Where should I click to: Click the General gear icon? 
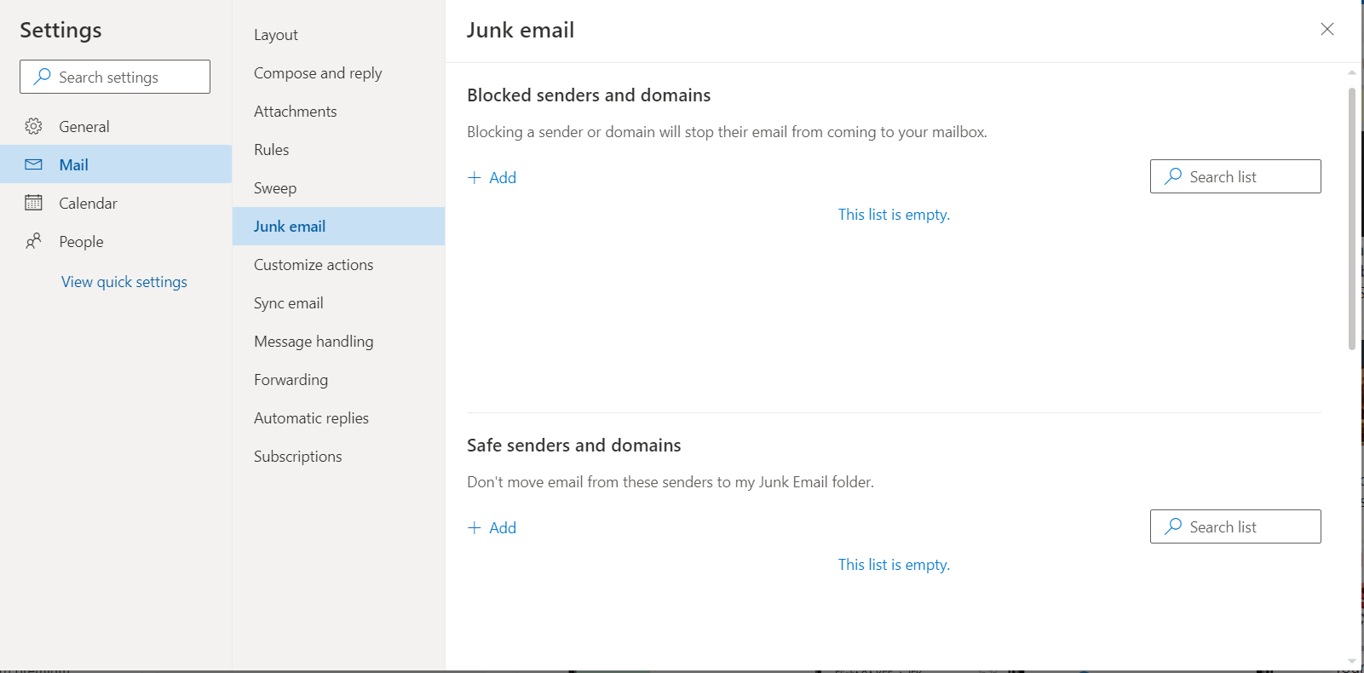coord(33,126)
